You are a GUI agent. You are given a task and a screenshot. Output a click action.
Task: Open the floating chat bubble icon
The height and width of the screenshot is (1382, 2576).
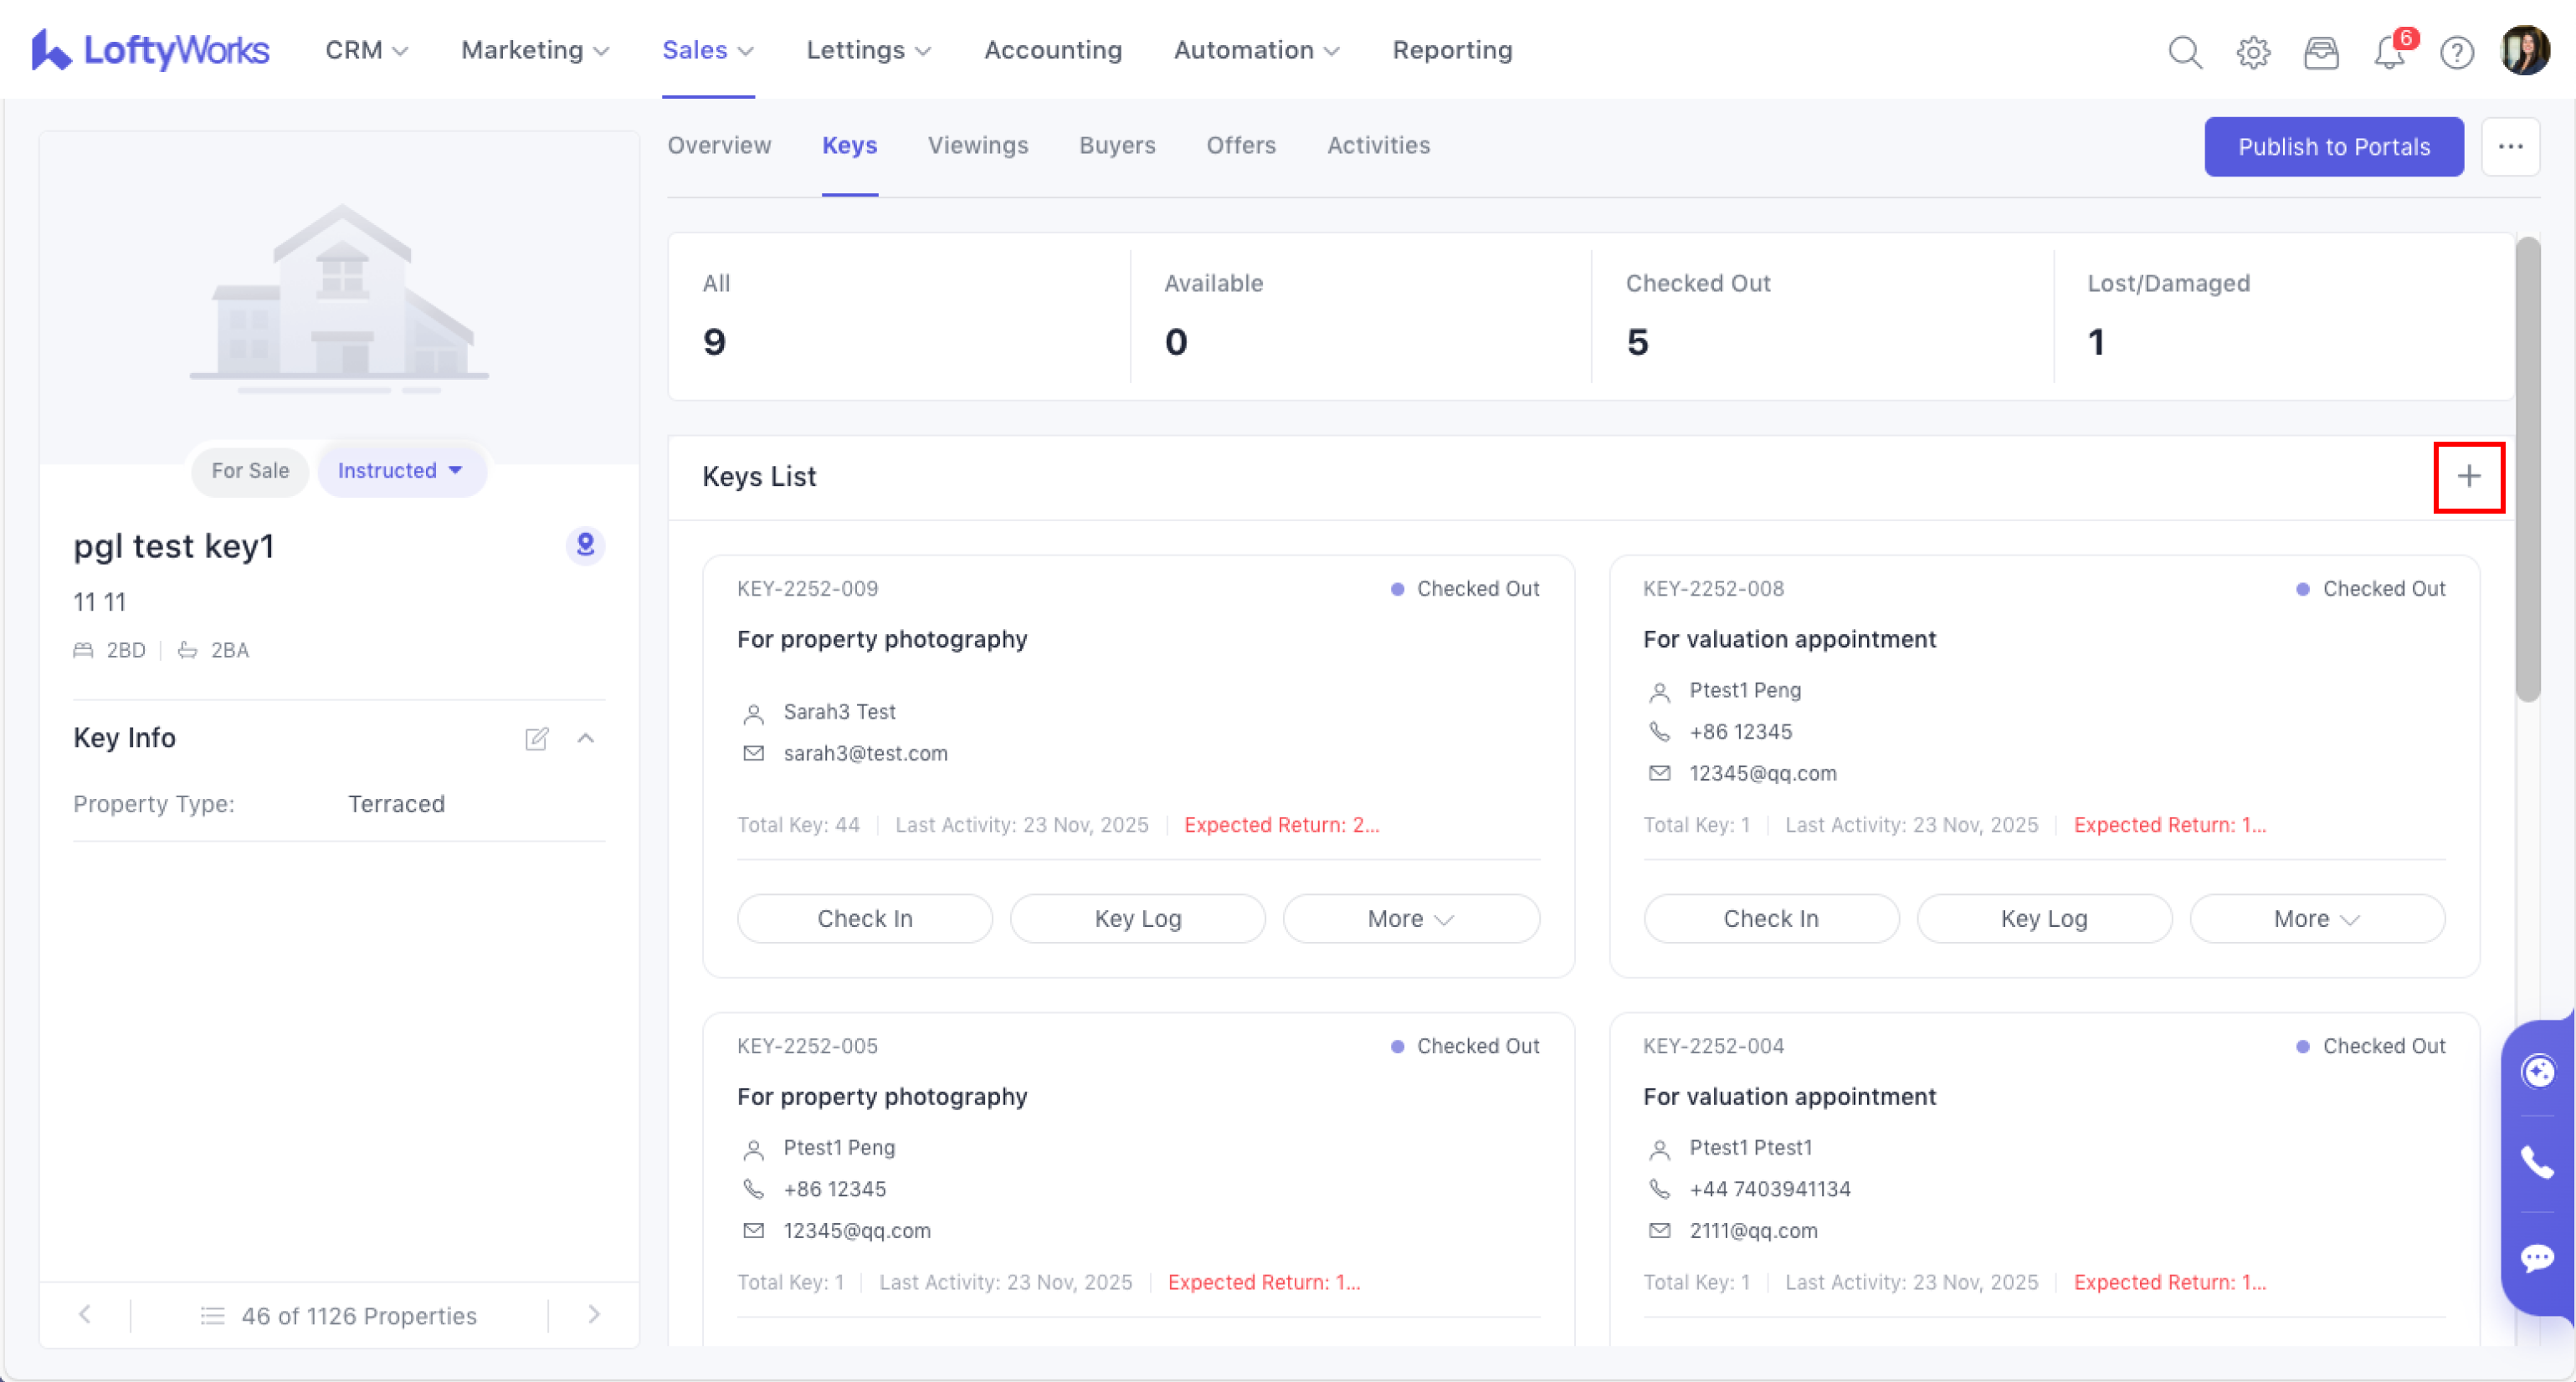[x=2538, y=1257]
